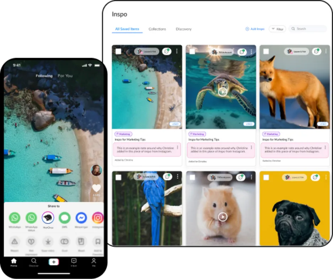Open the Report option in the share sheet
This screenshot has width=333, height=279.
pyautogui.click(x=15, y=241)
